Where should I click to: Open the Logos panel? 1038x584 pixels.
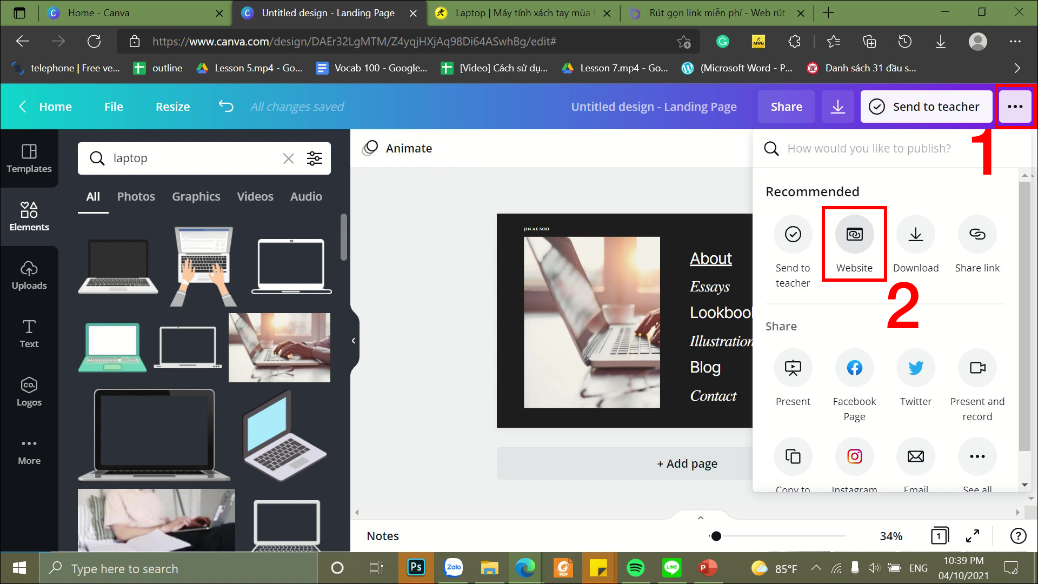coord(29,391)
